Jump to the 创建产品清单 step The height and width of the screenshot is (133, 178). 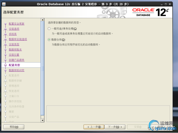tap(16, 60)
